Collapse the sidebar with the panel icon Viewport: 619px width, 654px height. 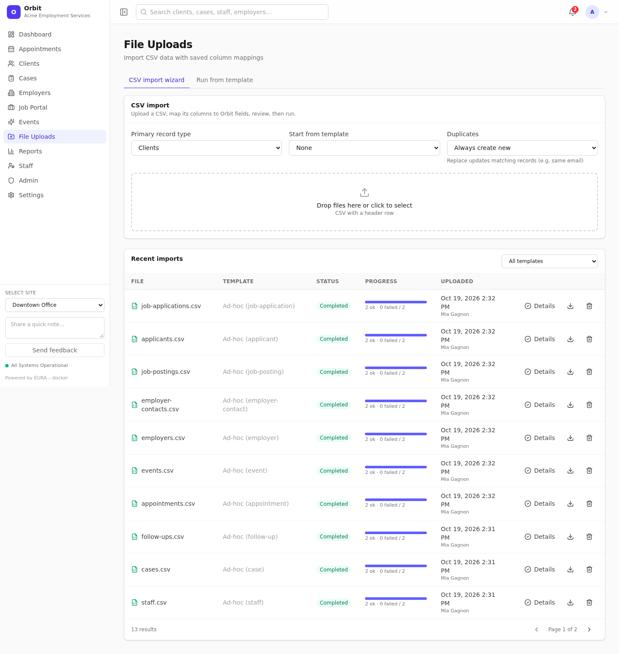tap(124, 12)
